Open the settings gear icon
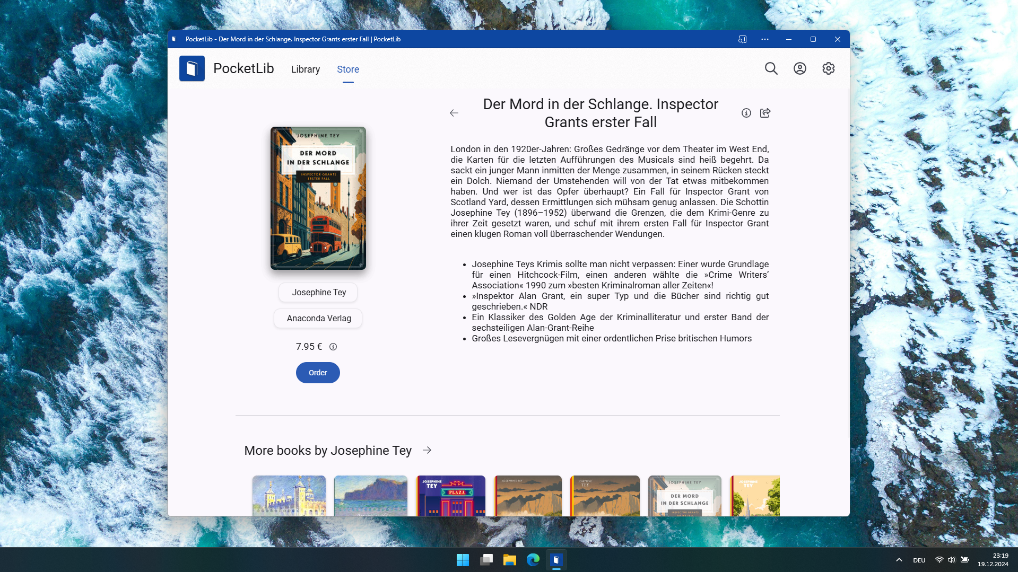Viewport: 1018px width, 572px height. click(x=829, y=68)
